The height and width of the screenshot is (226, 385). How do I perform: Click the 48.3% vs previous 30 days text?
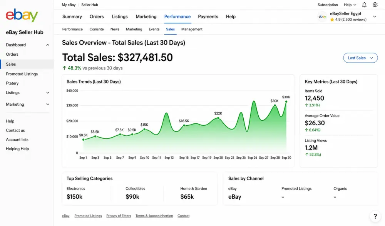coord(92,68)
